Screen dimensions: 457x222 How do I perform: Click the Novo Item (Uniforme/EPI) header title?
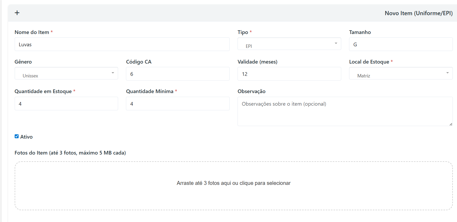click(x=419, y=13)
